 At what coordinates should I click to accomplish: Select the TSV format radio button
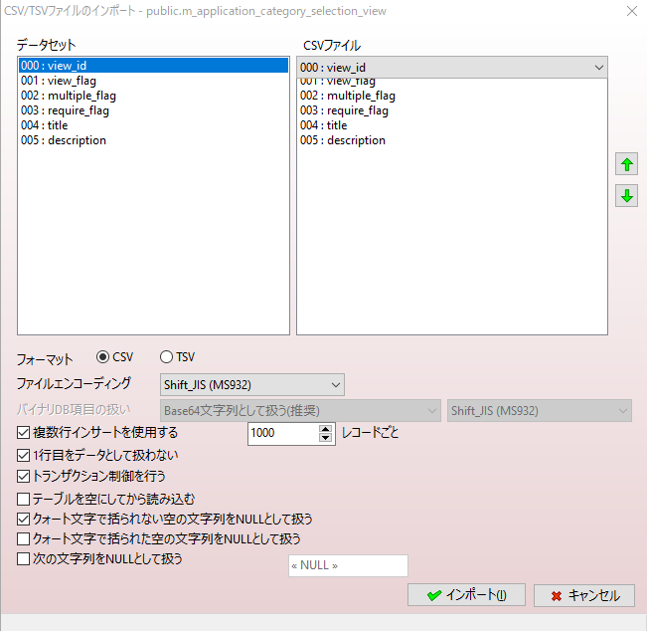(166, 357)
